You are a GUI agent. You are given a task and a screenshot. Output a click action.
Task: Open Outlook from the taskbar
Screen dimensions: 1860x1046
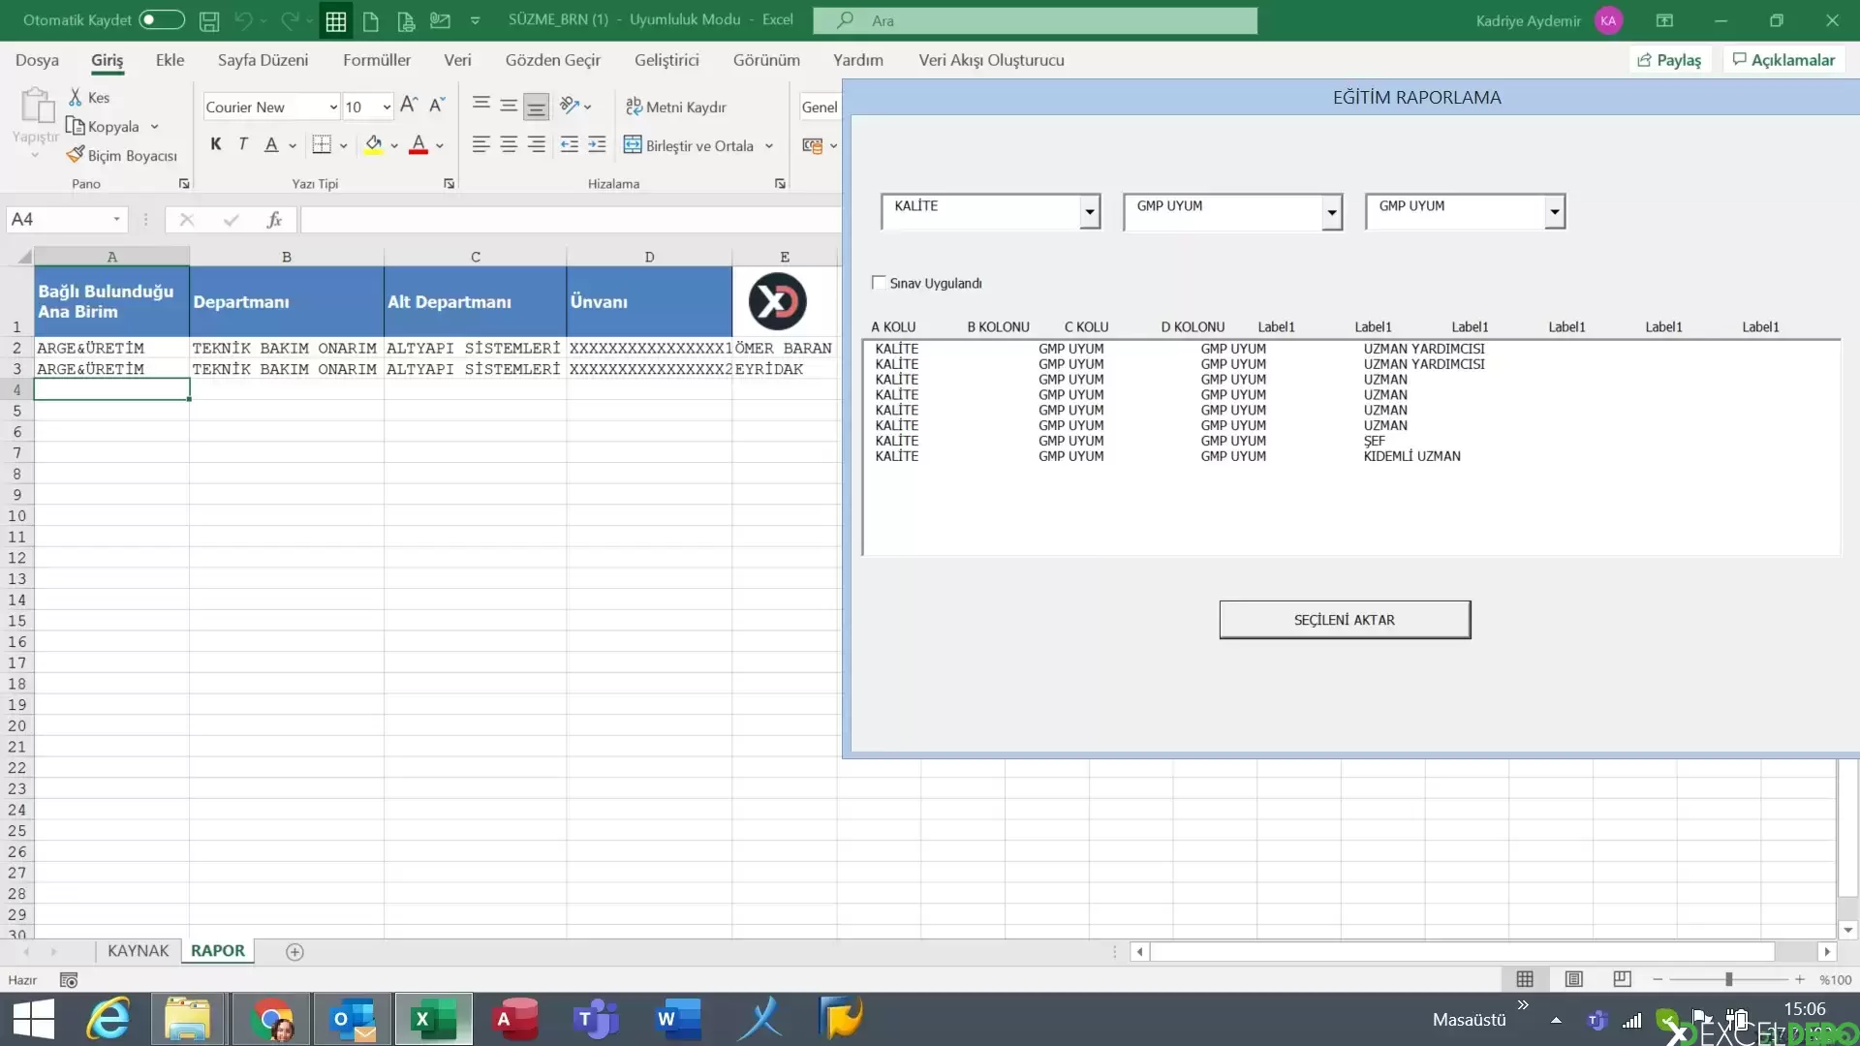click(353, 1019)
